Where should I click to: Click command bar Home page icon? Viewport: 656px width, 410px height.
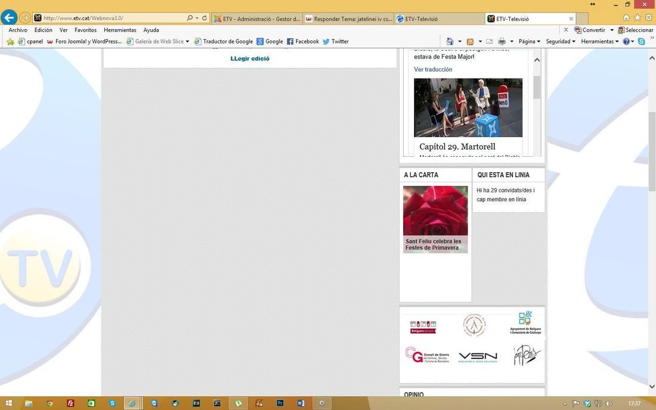tap(450, 41)
